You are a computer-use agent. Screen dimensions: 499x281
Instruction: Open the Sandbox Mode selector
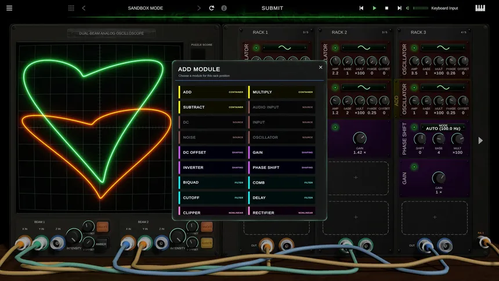click(x=145, y=8)
